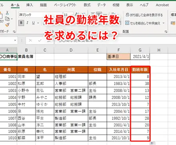Select column G header
This screenshot has width=176, height=145.
(140, 50)
